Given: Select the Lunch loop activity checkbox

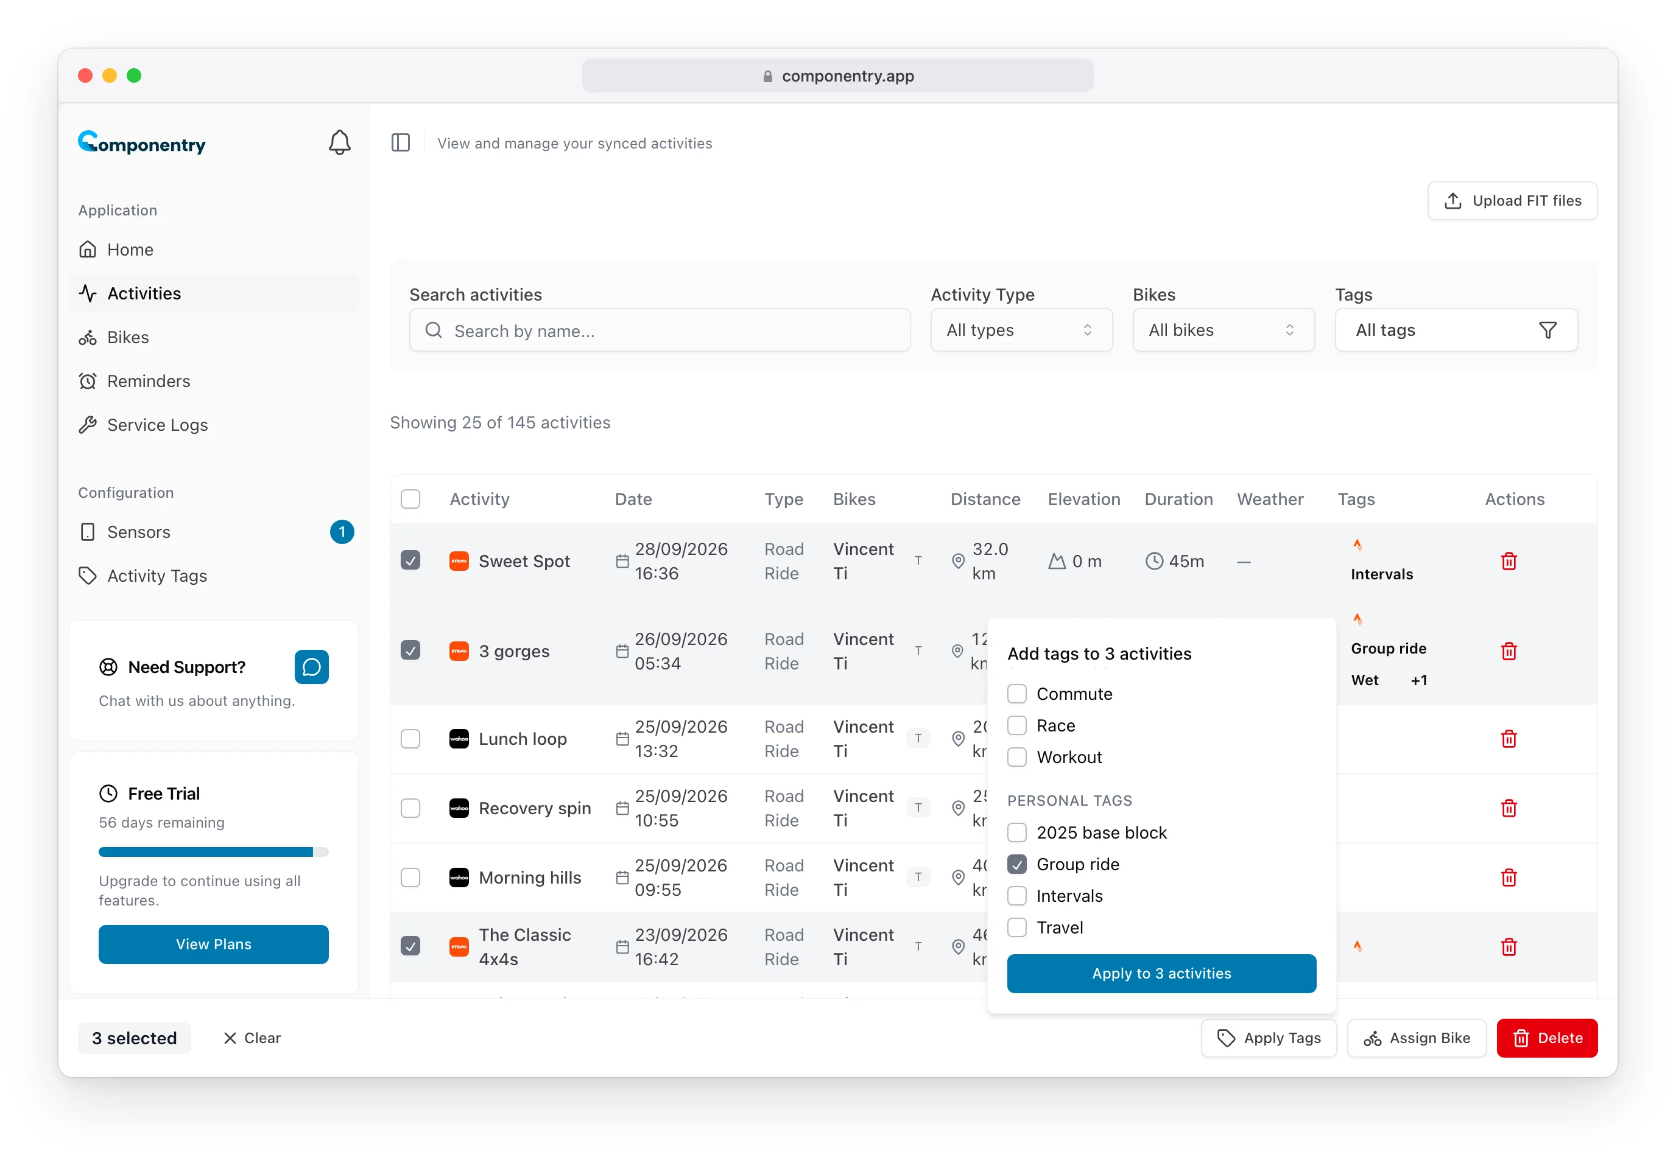Looking at the screenshot, I should point(410,738).
